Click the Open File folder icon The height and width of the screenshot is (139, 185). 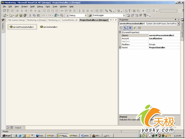[17, 16]
